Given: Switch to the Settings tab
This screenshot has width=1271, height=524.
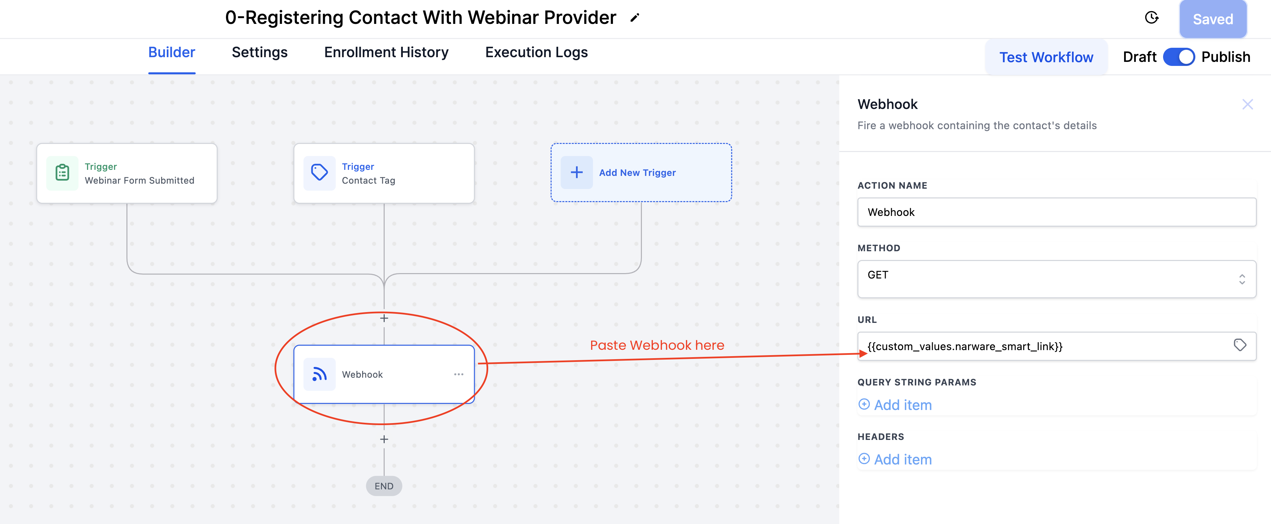Looking at the screenshot, I should pyautogui.click(x=260, y=52).
